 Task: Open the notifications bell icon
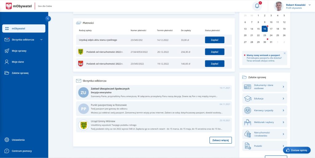[257, 6]
